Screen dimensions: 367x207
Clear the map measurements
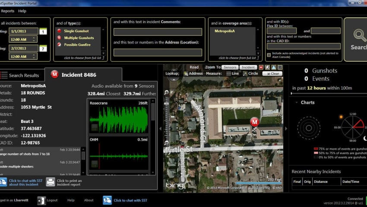click(x=272, y=74)
